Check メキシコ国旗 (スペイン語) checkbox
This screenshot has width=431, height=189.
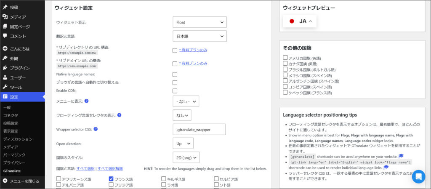click(285, 75)
